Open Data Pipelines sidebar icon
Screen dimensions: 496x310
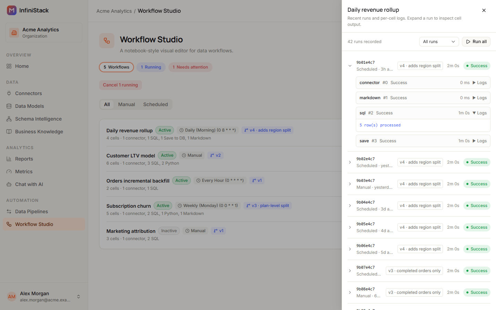(x=9, y=211)
